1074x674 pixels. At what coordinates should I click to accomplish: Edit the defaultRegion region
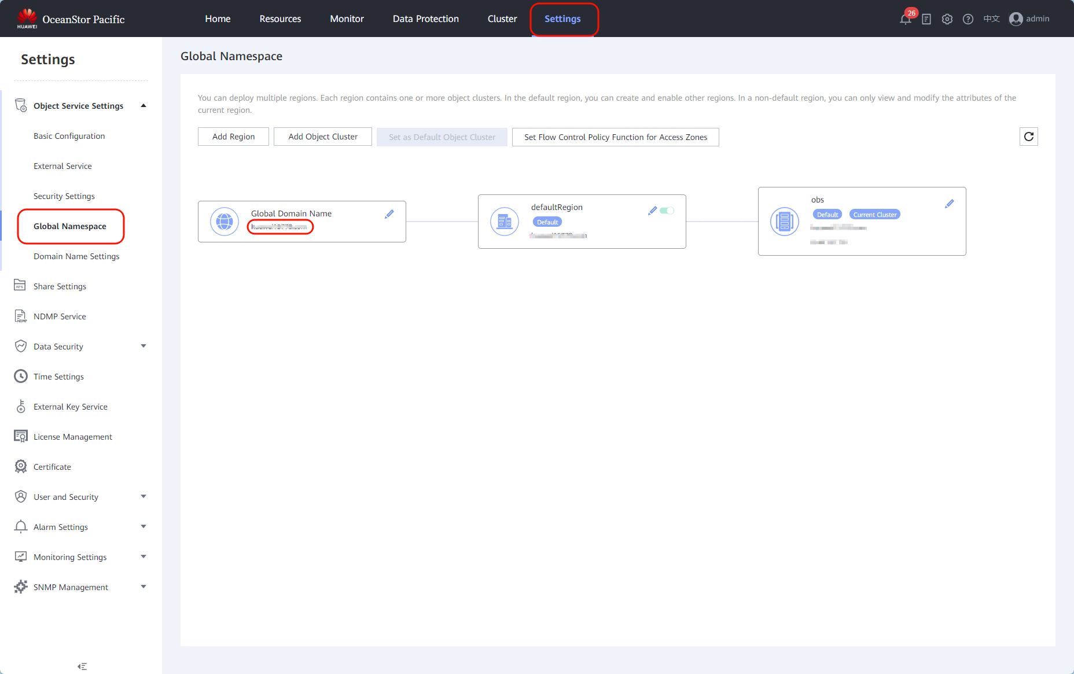click(652, 211)
